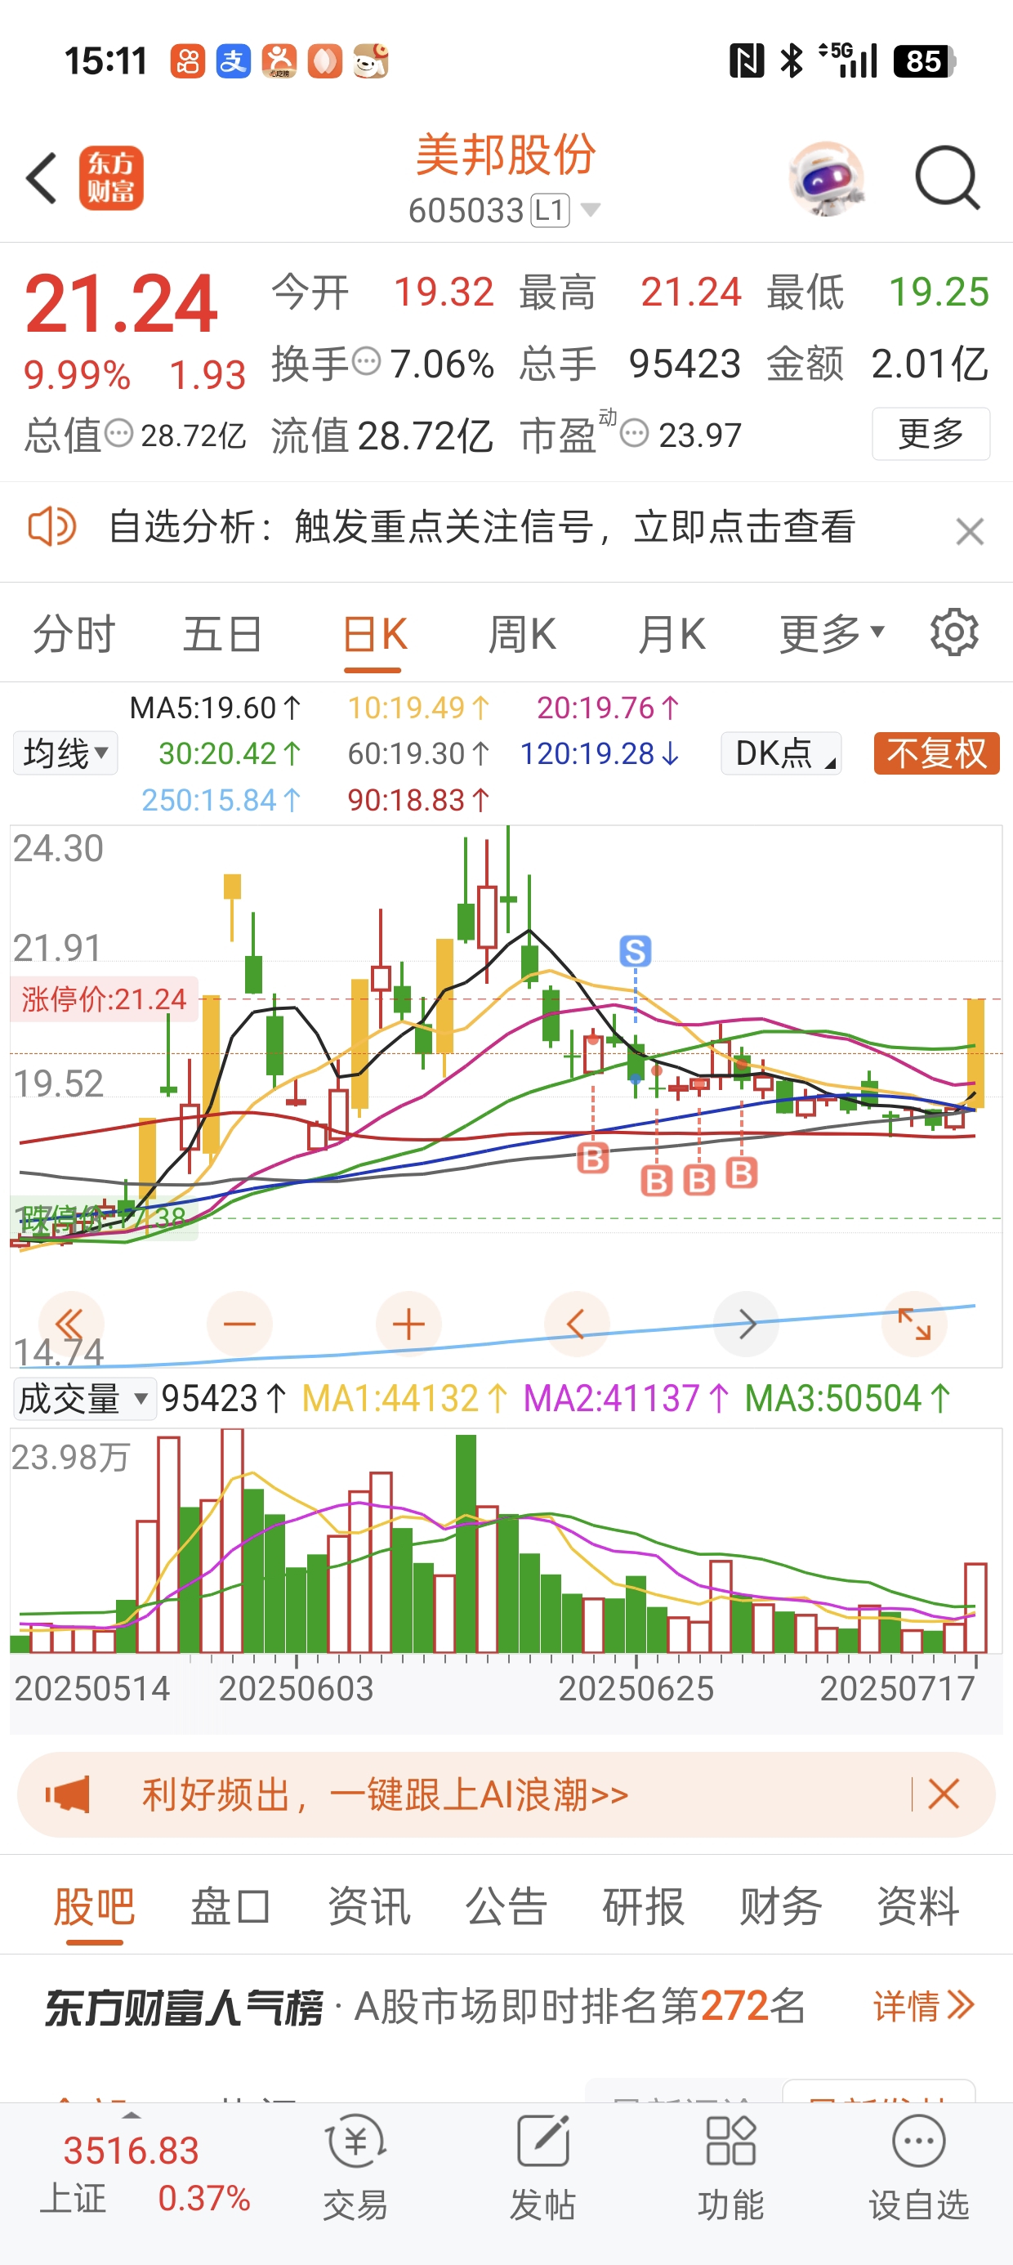Image resolution: width=1013 pixels, height=2265 pixels.
Task: Tap 设自选 add-to-watchlist icon
Action: [919, 2168]
